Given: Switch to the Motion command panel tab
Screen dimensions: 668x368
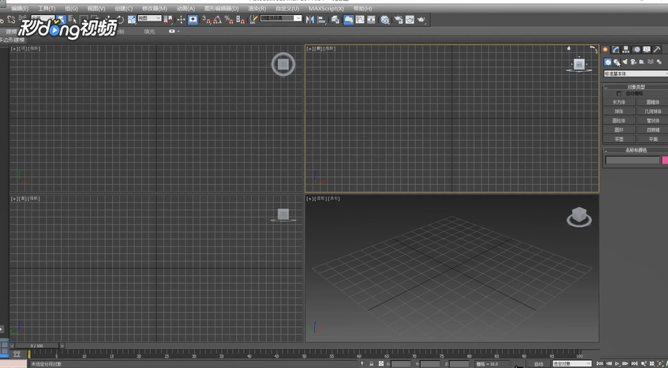Looking at the screenshot, I should (x=636, y=50).
